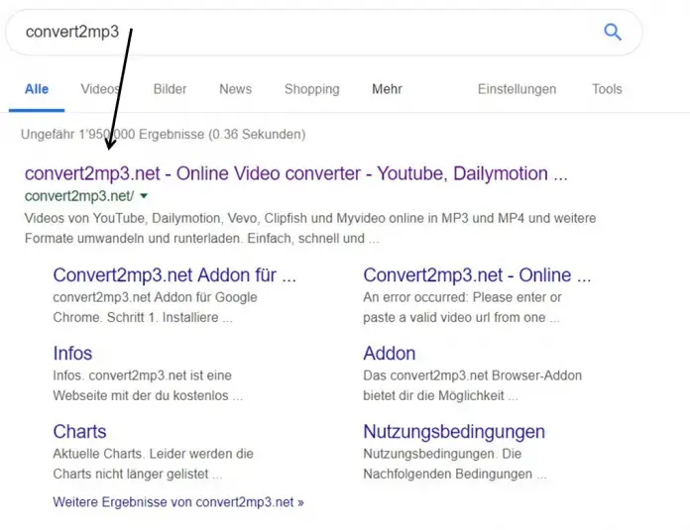Select the Shopping tab
The height and width of the screenshot is (530, 690).
pyautogui.click(x=311, y=89)
